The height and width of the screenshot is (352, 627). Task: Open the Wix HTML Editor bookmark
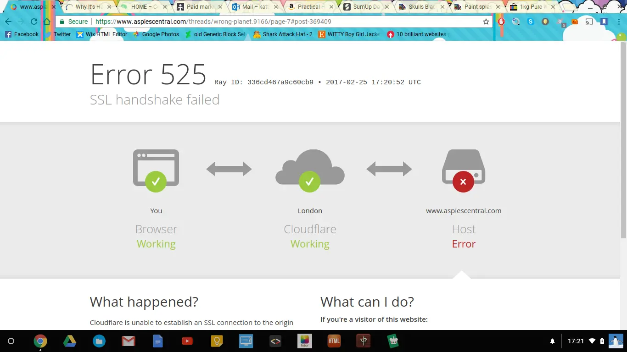coord(102,34)
